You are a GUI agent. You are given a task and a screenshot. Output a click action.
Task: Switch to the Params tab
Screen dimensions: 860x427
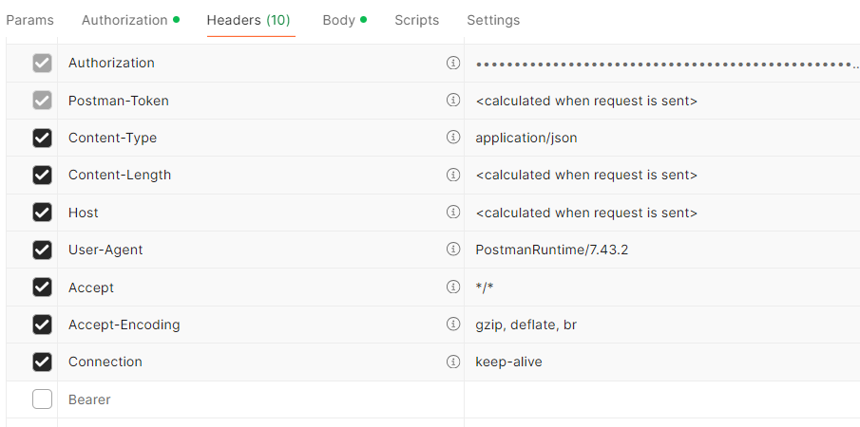click(29, 20)
